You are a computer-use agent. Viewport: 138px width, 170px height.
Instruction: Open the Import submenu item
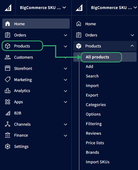(x=92, y=86)
